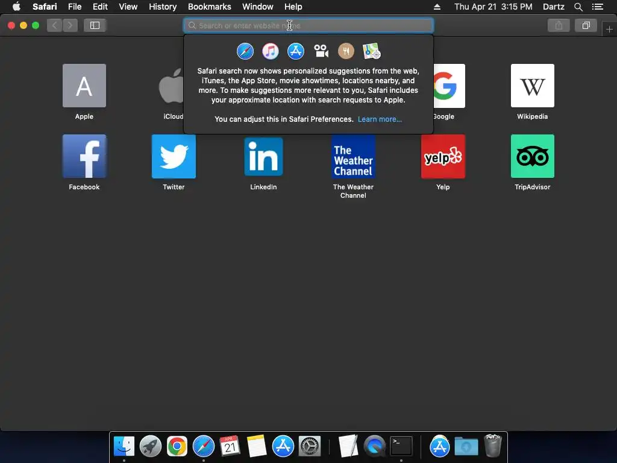Open the App Store icon beside Downloads folder

point(439,446)
